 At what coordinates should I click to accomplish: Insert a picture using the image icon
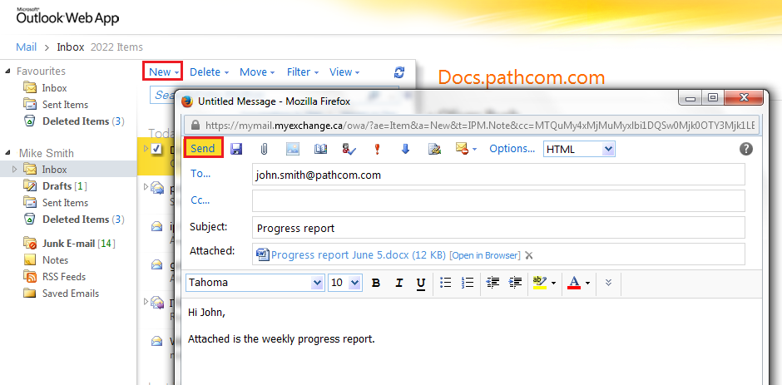[x=292, y=149]
